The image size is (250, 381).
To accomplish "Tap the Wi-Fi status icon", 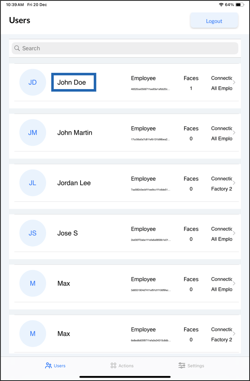I will (x=221, y=5).
